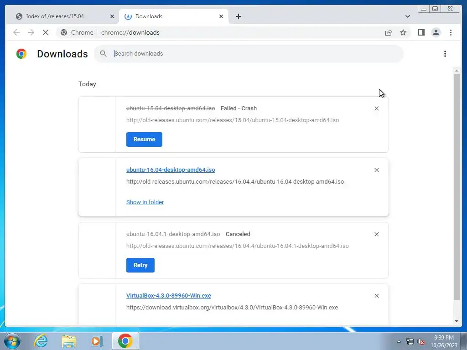This screenshot has width=467, height=350.
Task: Remove VirtualBox entry from the list
Action: pos(376,296)
